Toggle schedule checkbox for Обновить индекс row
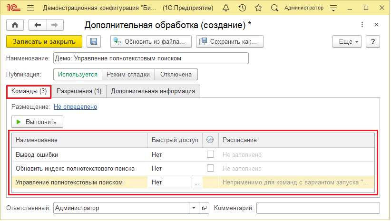This screenshot has height=221, width=391. (x=210, y=168)
